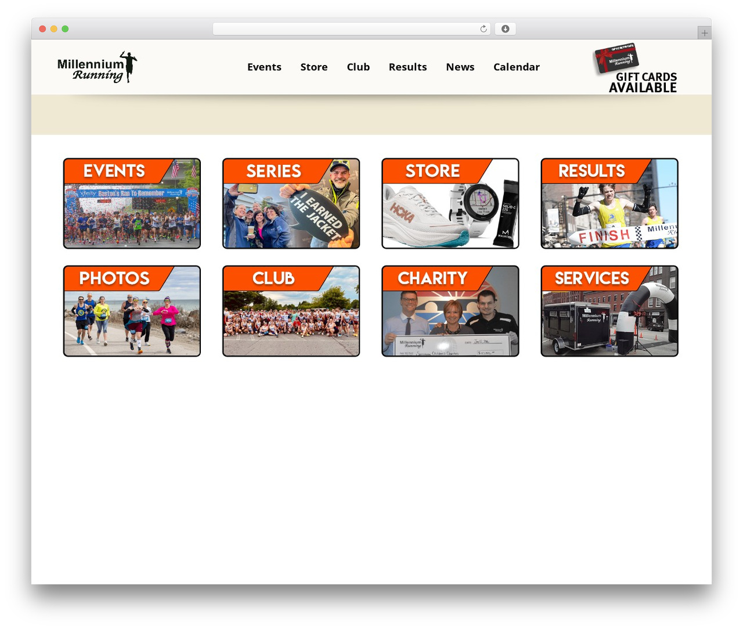Open a new tab with plus button
The width and height of the screenshot is (743, 629).
(705, 33)
